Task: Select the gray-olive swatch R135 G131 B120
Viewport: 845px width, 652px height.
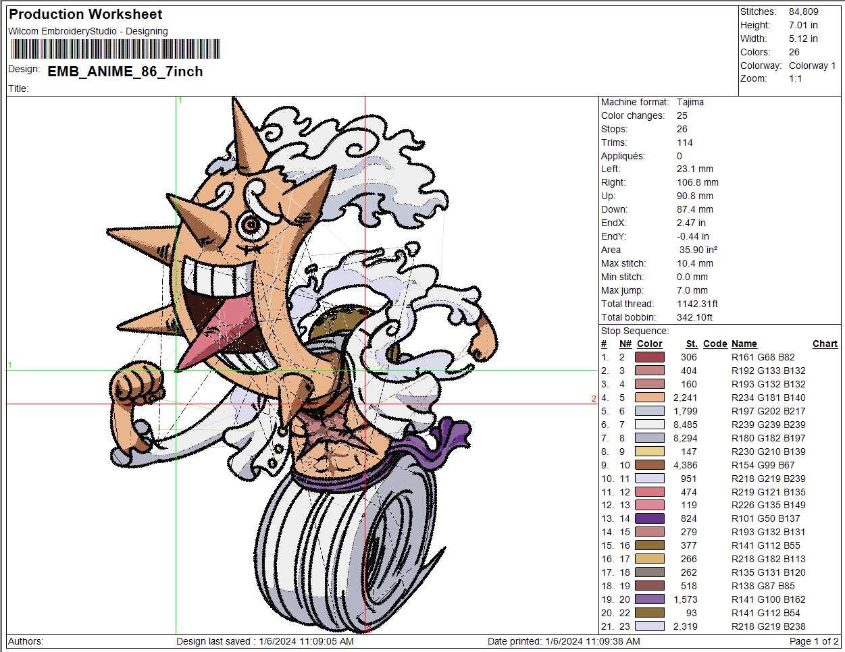Action: [x=649, y=572]
